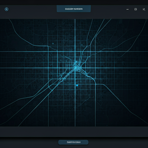
Task: Click the circular app logo icon in header
Action: (7, 9)
